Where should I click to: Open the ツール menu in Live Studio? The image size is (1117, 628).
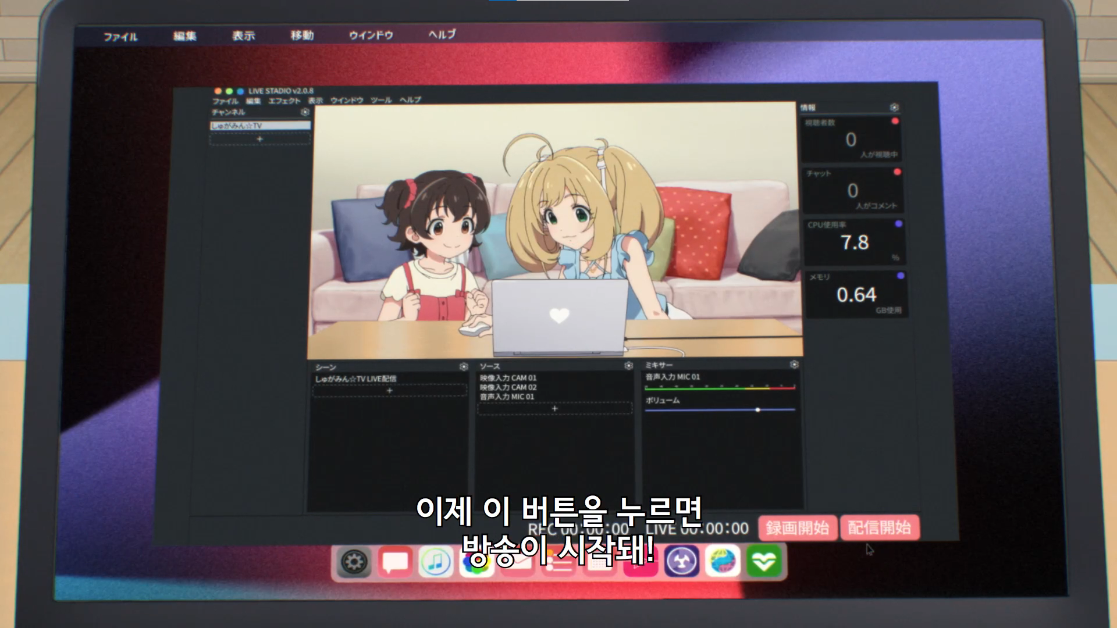coord(381,101)
